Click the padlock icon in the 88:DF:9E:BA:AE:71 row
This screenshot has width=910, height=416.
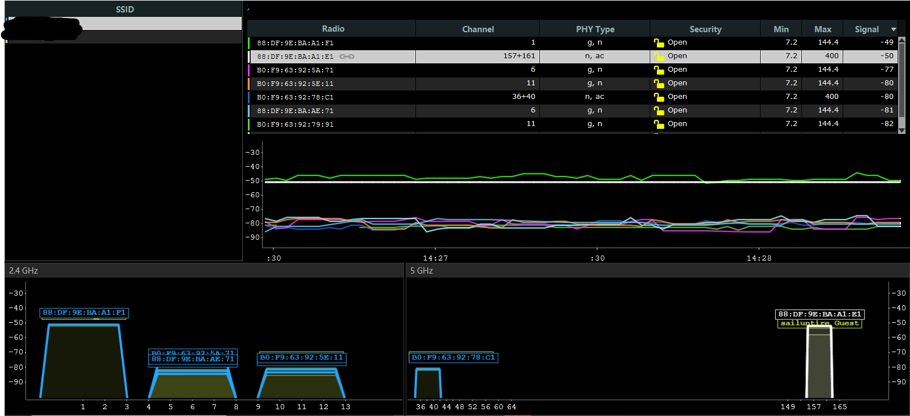659,111
